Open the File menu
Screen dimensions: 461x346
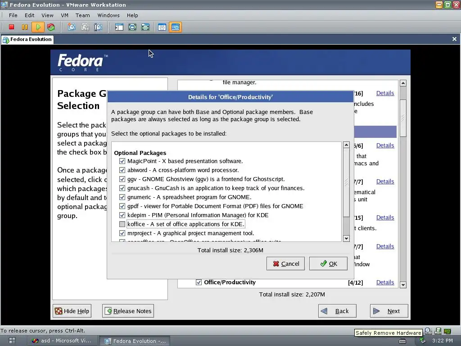[x=13, y=15]
